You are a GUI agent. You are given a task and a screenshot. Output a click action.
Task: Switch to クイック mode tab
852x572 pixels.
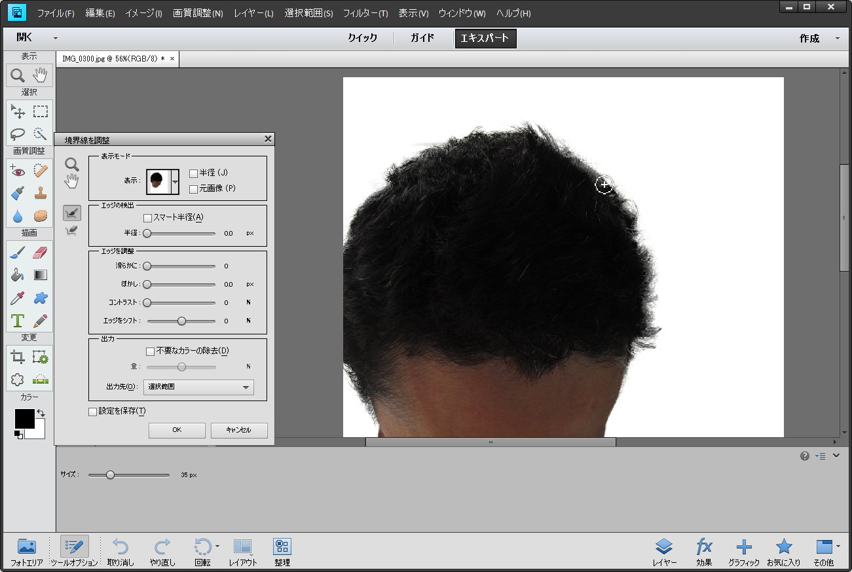[363, 38]
